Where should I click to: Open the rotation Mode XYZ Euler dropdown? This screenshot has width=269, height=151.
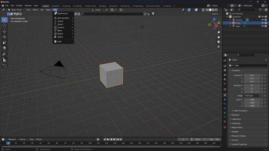(x=252, y=96)
